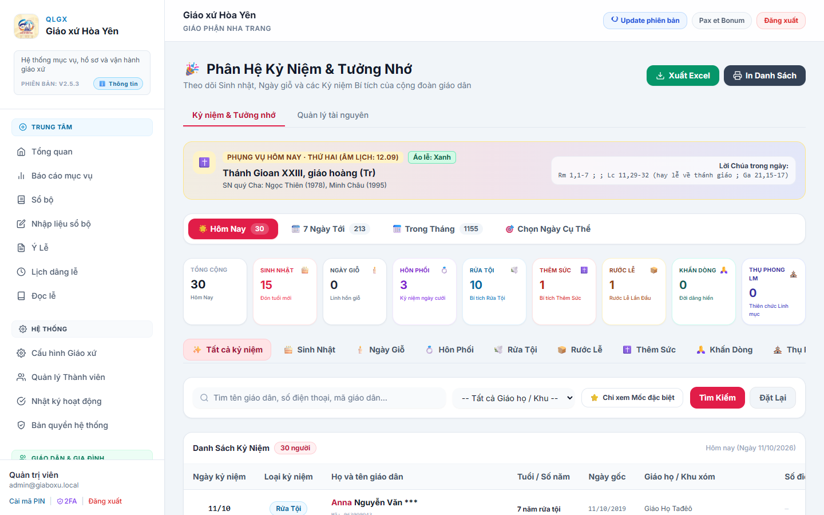Click the download icon on Xuất Excel

coord(660,76)
